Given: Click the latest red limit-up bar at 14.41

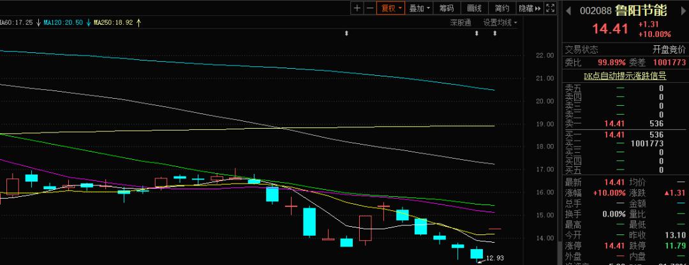Looking at the screenshot, I should (495, 229).
